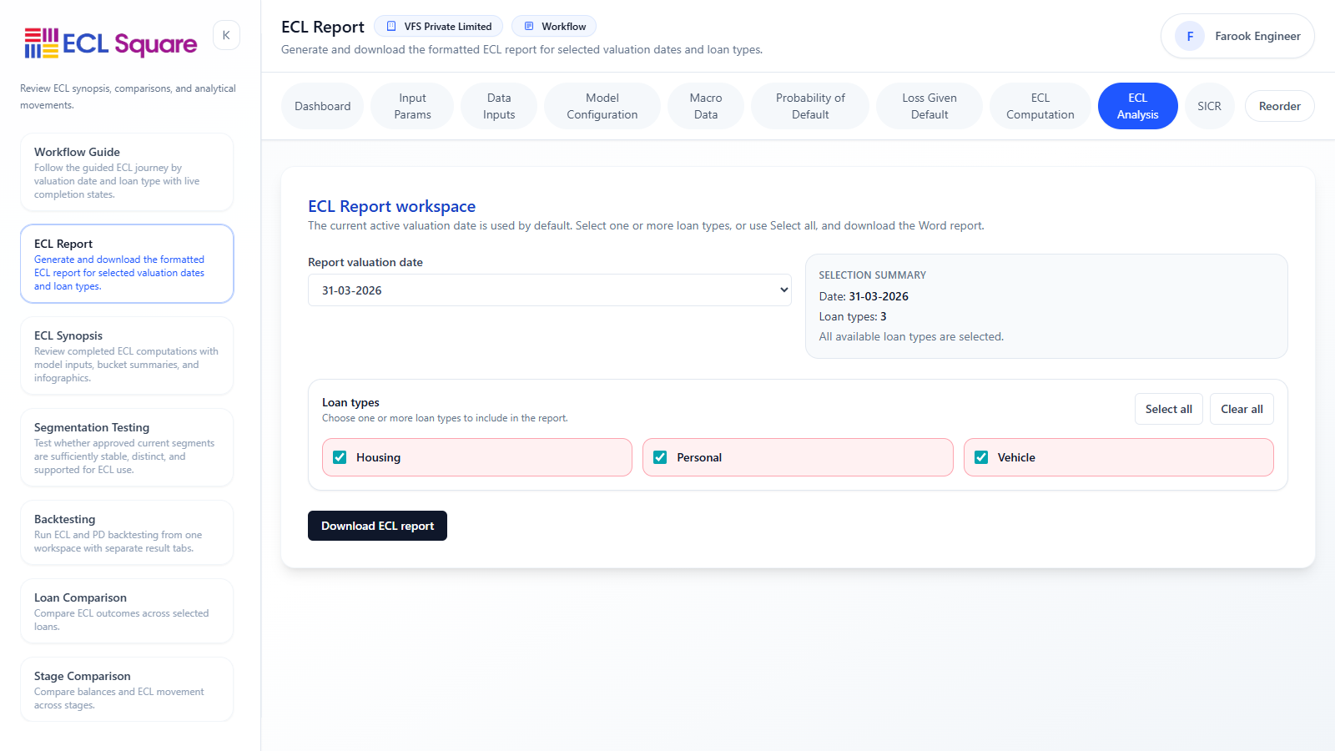Screen dimensions: 1335x751
Task: Open the Dashboard tab
Action: [x=323, y=106]
